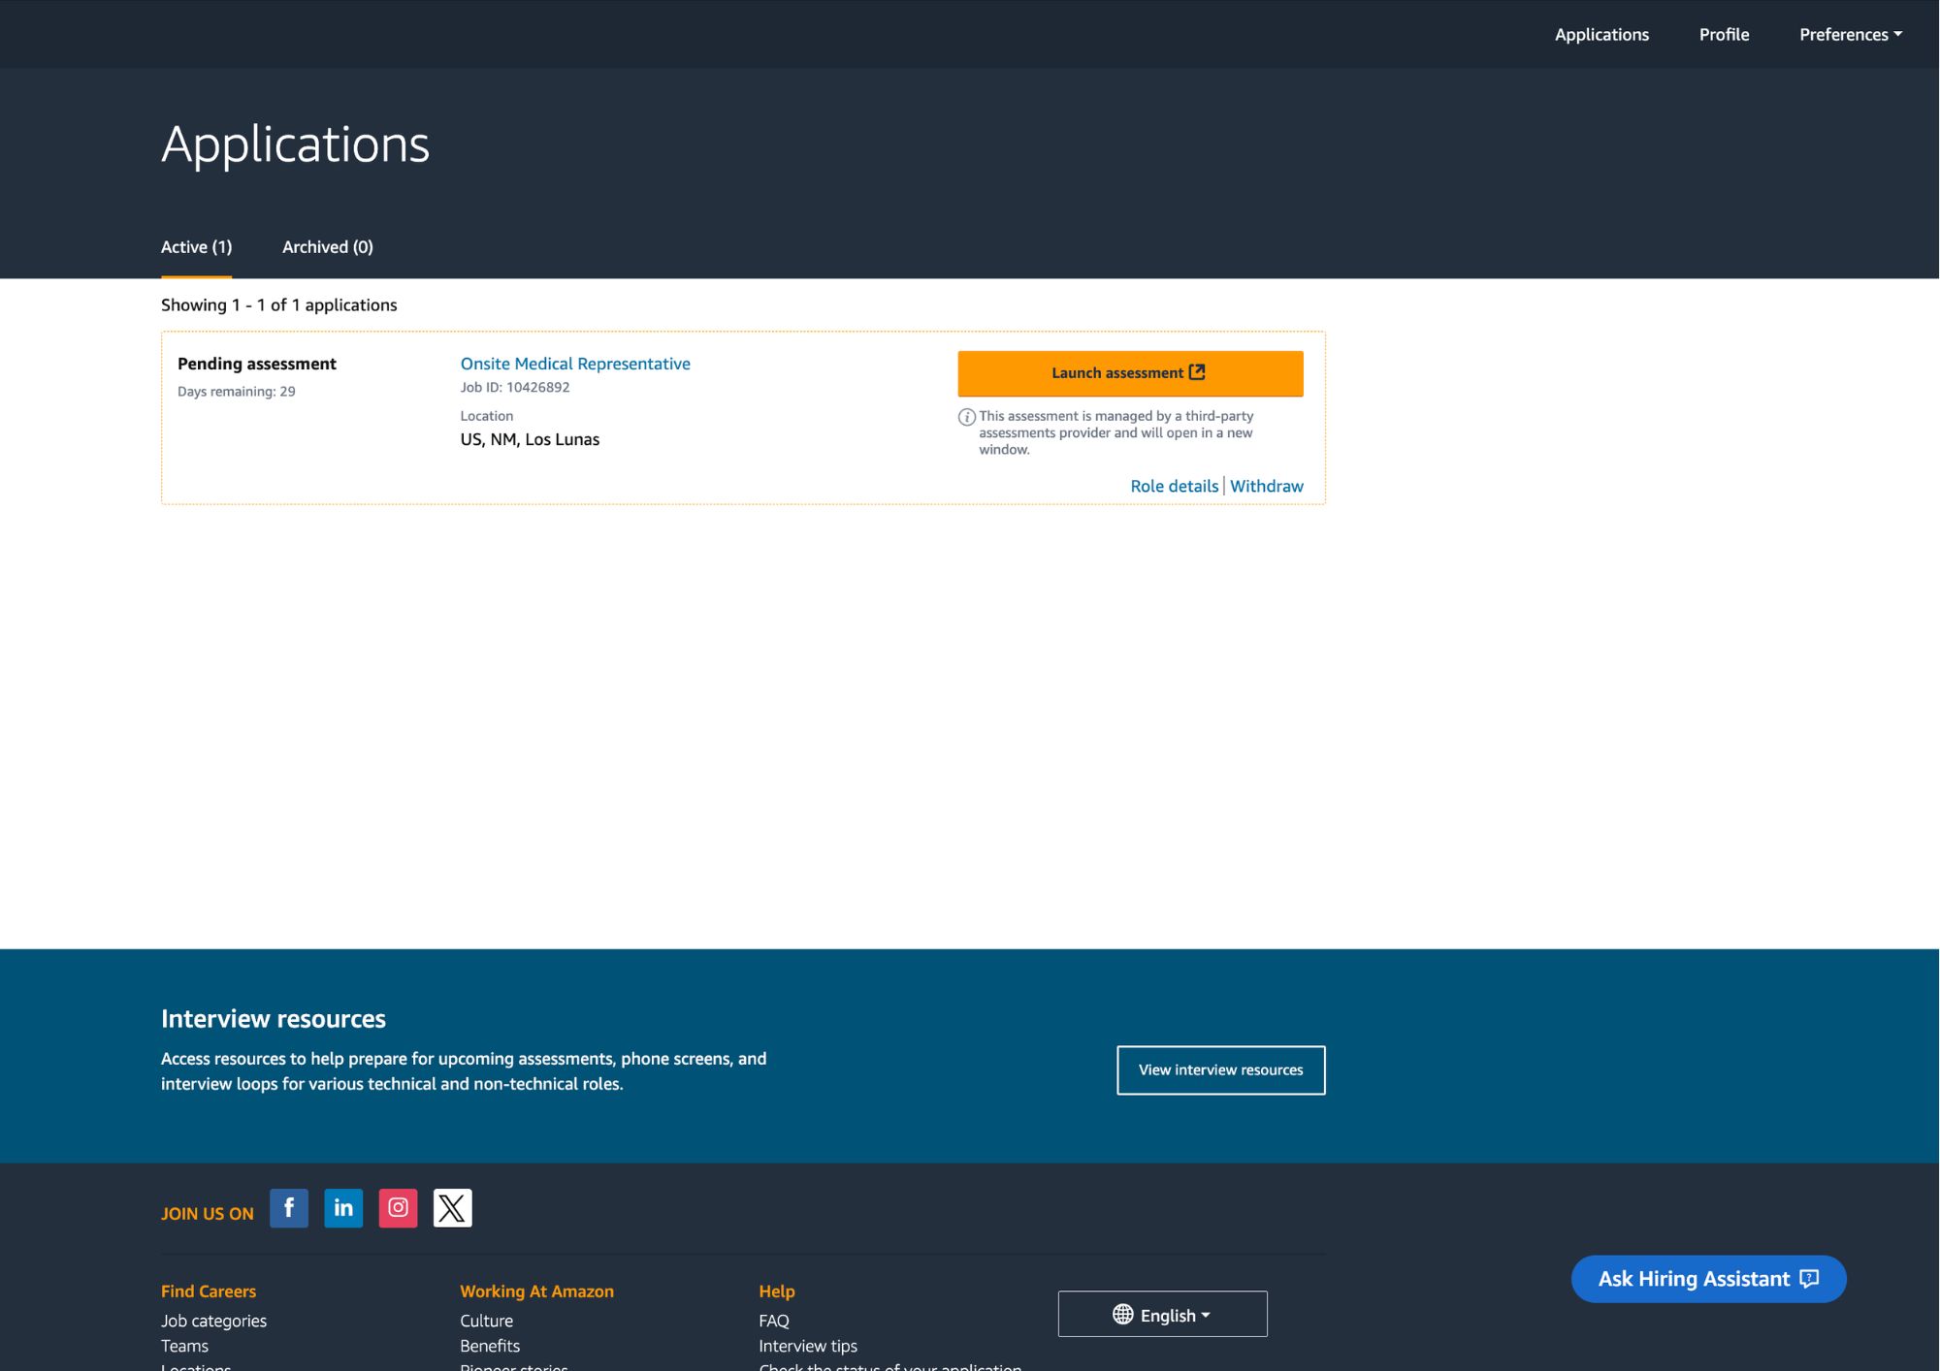1940x1371 pixels.
Task: Switch to the Active (1) tab
Action: (196, 247)
